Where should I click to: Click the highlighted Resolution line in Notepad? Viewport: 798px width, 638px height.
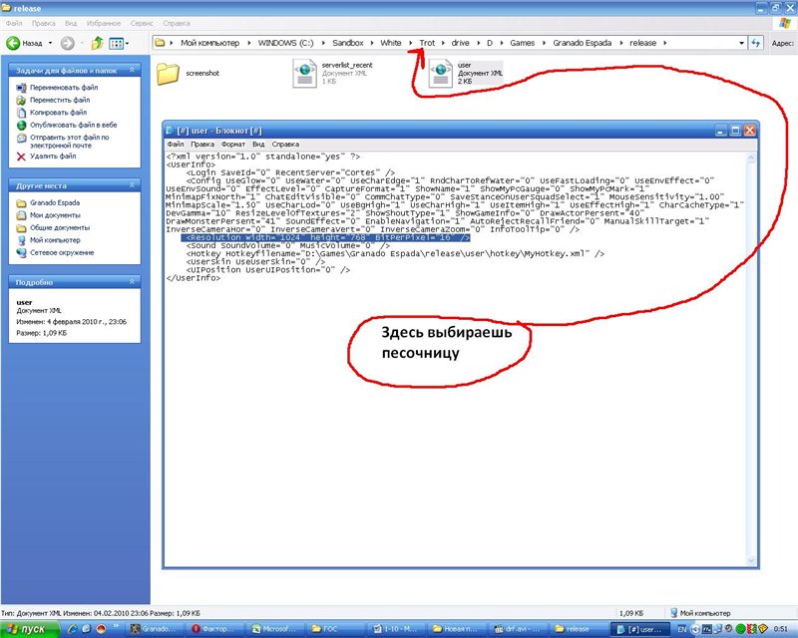point(326,237)
